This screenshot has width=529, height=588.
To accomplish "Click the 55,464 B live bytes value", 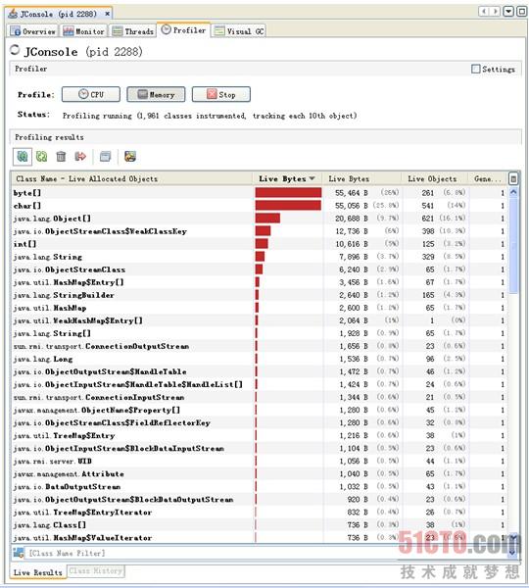I will [x=352, y=193].
